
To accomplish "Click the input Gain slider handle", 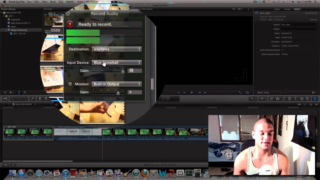I will coord(123,71).
